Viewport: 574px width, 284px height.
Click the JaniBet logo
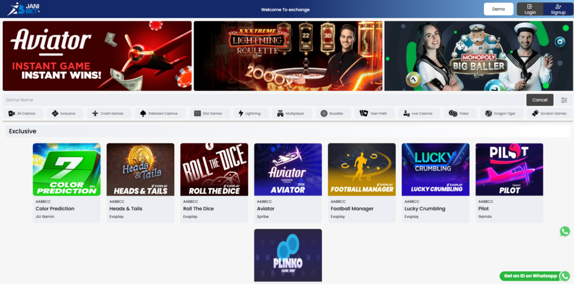(24, 8)
